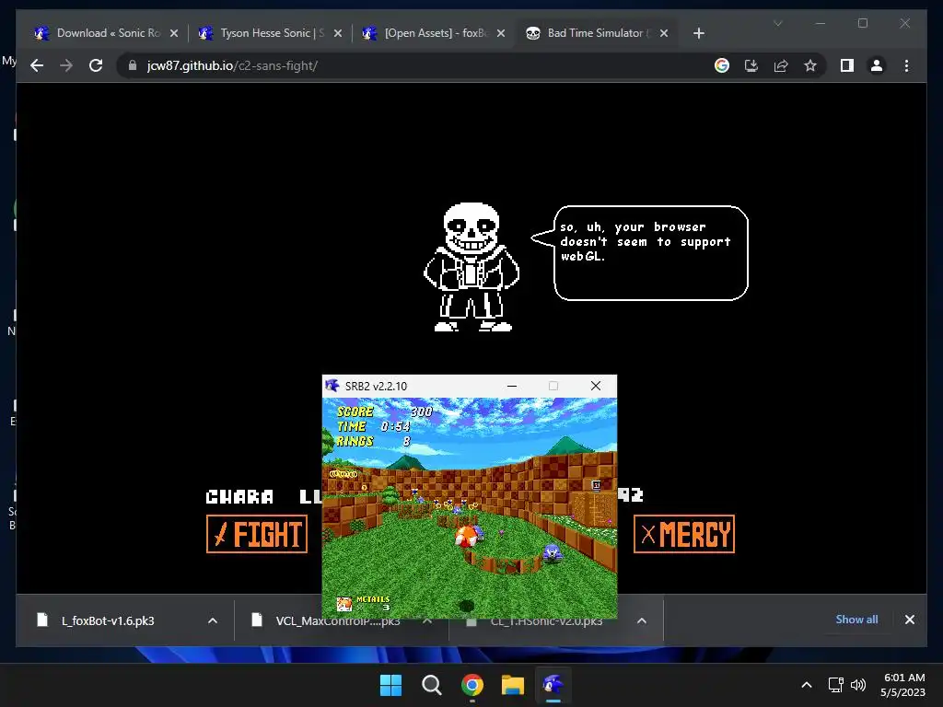
Task: Open Chrome from the taskbar
Action: 472,685
